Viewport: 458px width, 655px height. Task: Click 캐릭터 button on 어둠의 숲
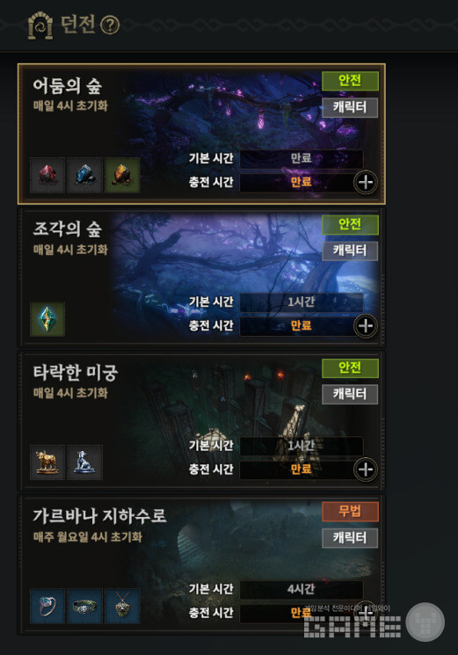coord(350,107)
